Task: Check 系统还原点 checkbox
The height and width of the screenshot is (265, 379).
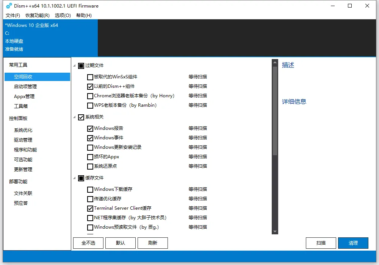Action: (x=90, y=166)
